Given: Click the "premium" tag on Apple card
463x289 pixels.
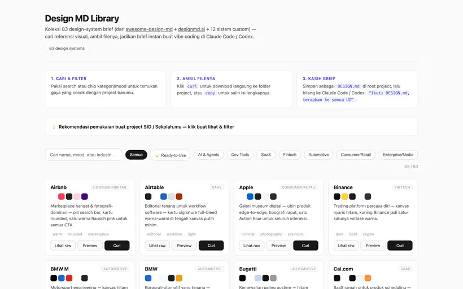Looking at the screenshot, I should [295, 234].
